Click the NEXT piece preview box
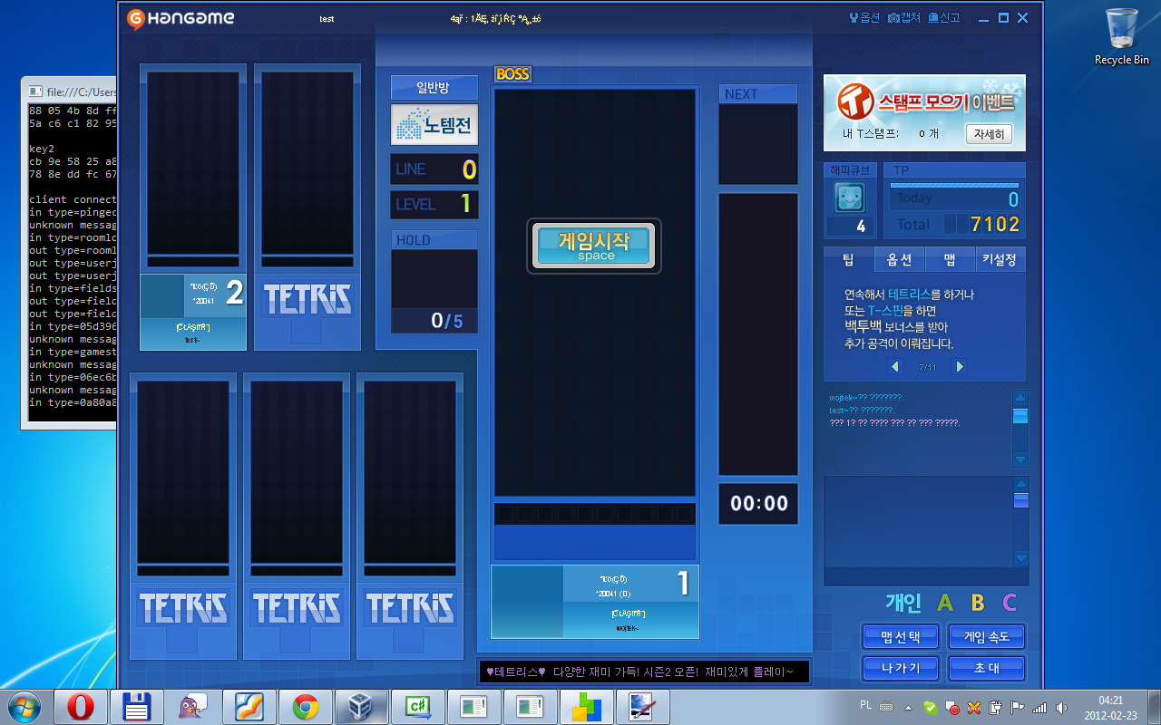This screenshot has width=1161, height=725. point(758,143)
